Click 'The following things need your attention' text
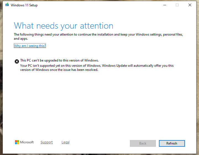This screenshot has height=155, width=199. click(98, 36)
